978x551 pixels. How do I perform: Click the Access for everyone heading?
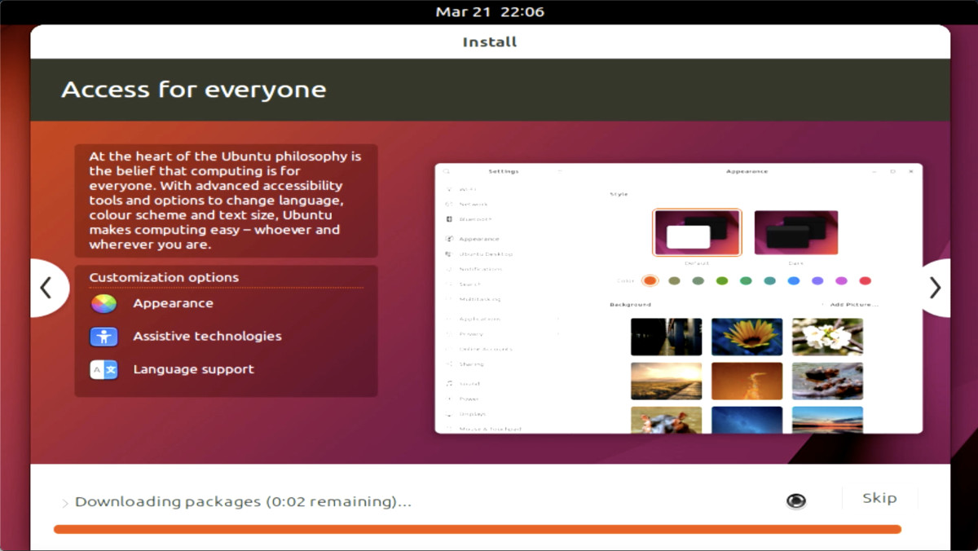(194, 90)
